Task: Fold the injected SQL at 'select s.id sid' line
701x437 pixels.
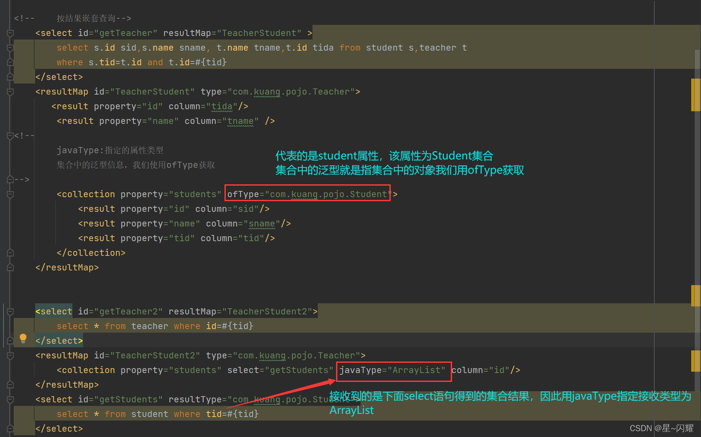Action: (x=10, y=48)
